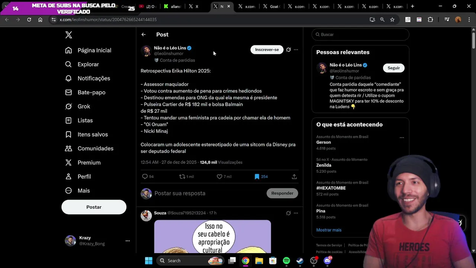Open the cartoon image in Souza's reply
Image resolution: width=476 pixels, height=268 pixels.
(212, 237)
